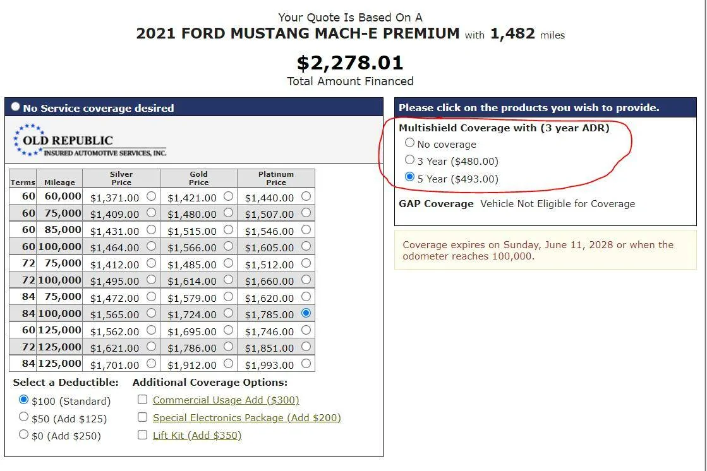Click the selected Platinum $1,785.00 radio
This screenshot has width=707, height=471.
click(306, 313)
